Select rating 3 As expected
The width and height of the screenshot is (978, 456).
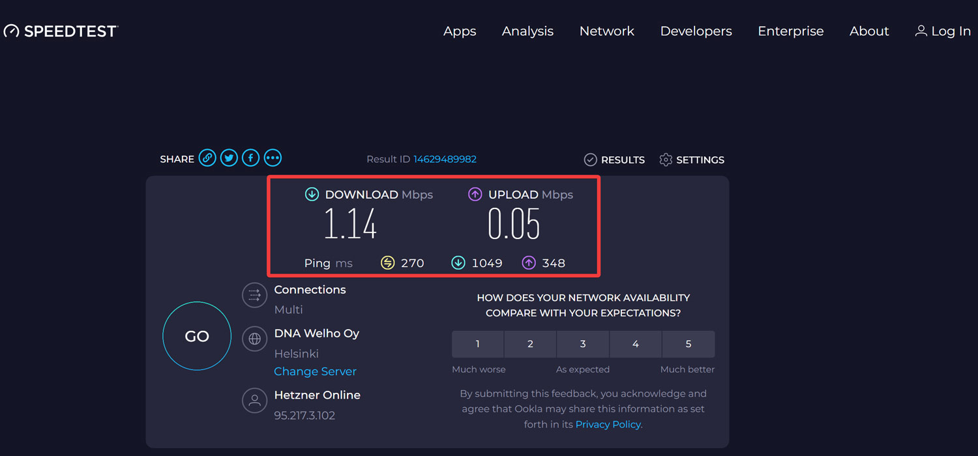point(582,344)
